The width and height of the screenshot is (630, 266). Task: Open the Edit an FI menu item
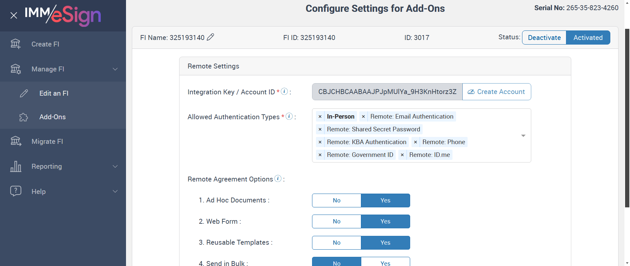54,93
